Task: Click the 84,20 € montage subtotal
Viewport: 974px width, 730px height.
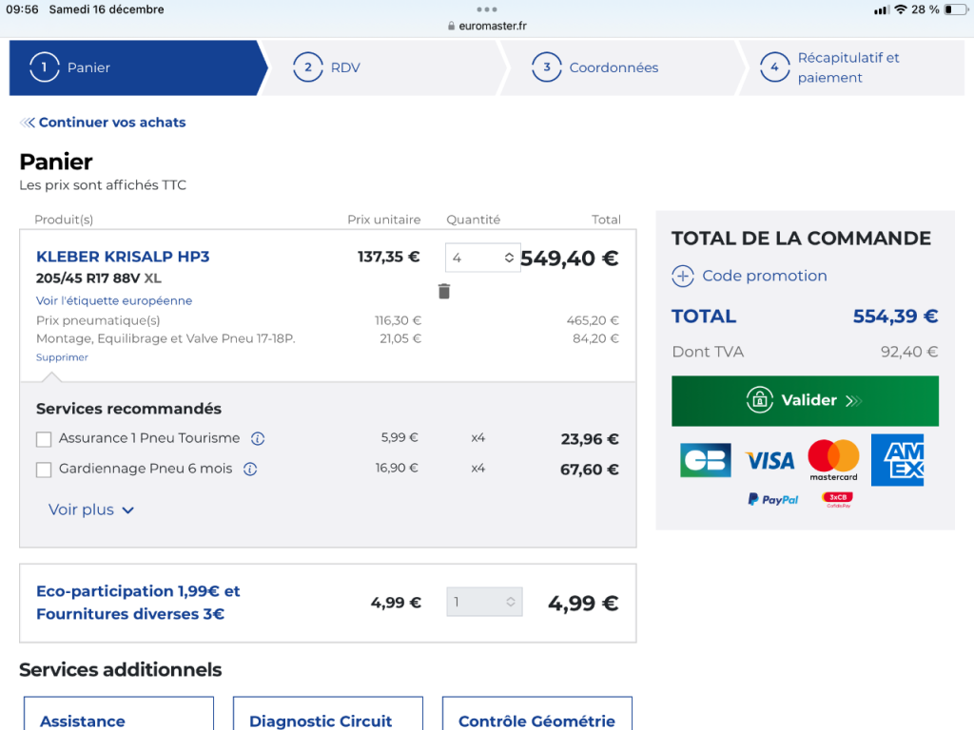Action: coord(595,339)
